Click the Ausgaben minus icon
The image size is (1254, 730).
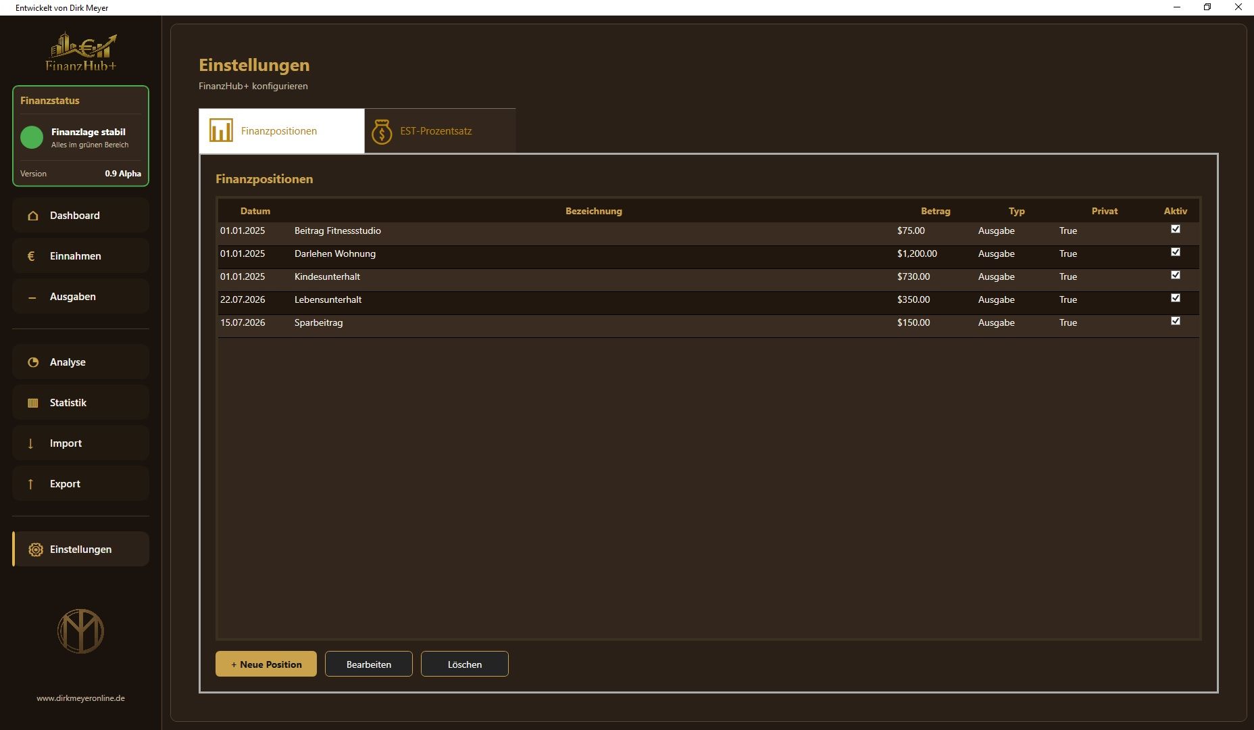tap(32, 297)
